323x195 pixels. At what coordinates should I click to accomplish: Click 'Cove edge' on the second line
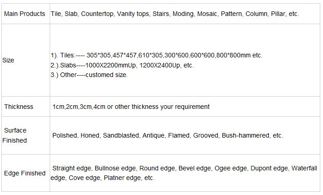pos(84,178)
